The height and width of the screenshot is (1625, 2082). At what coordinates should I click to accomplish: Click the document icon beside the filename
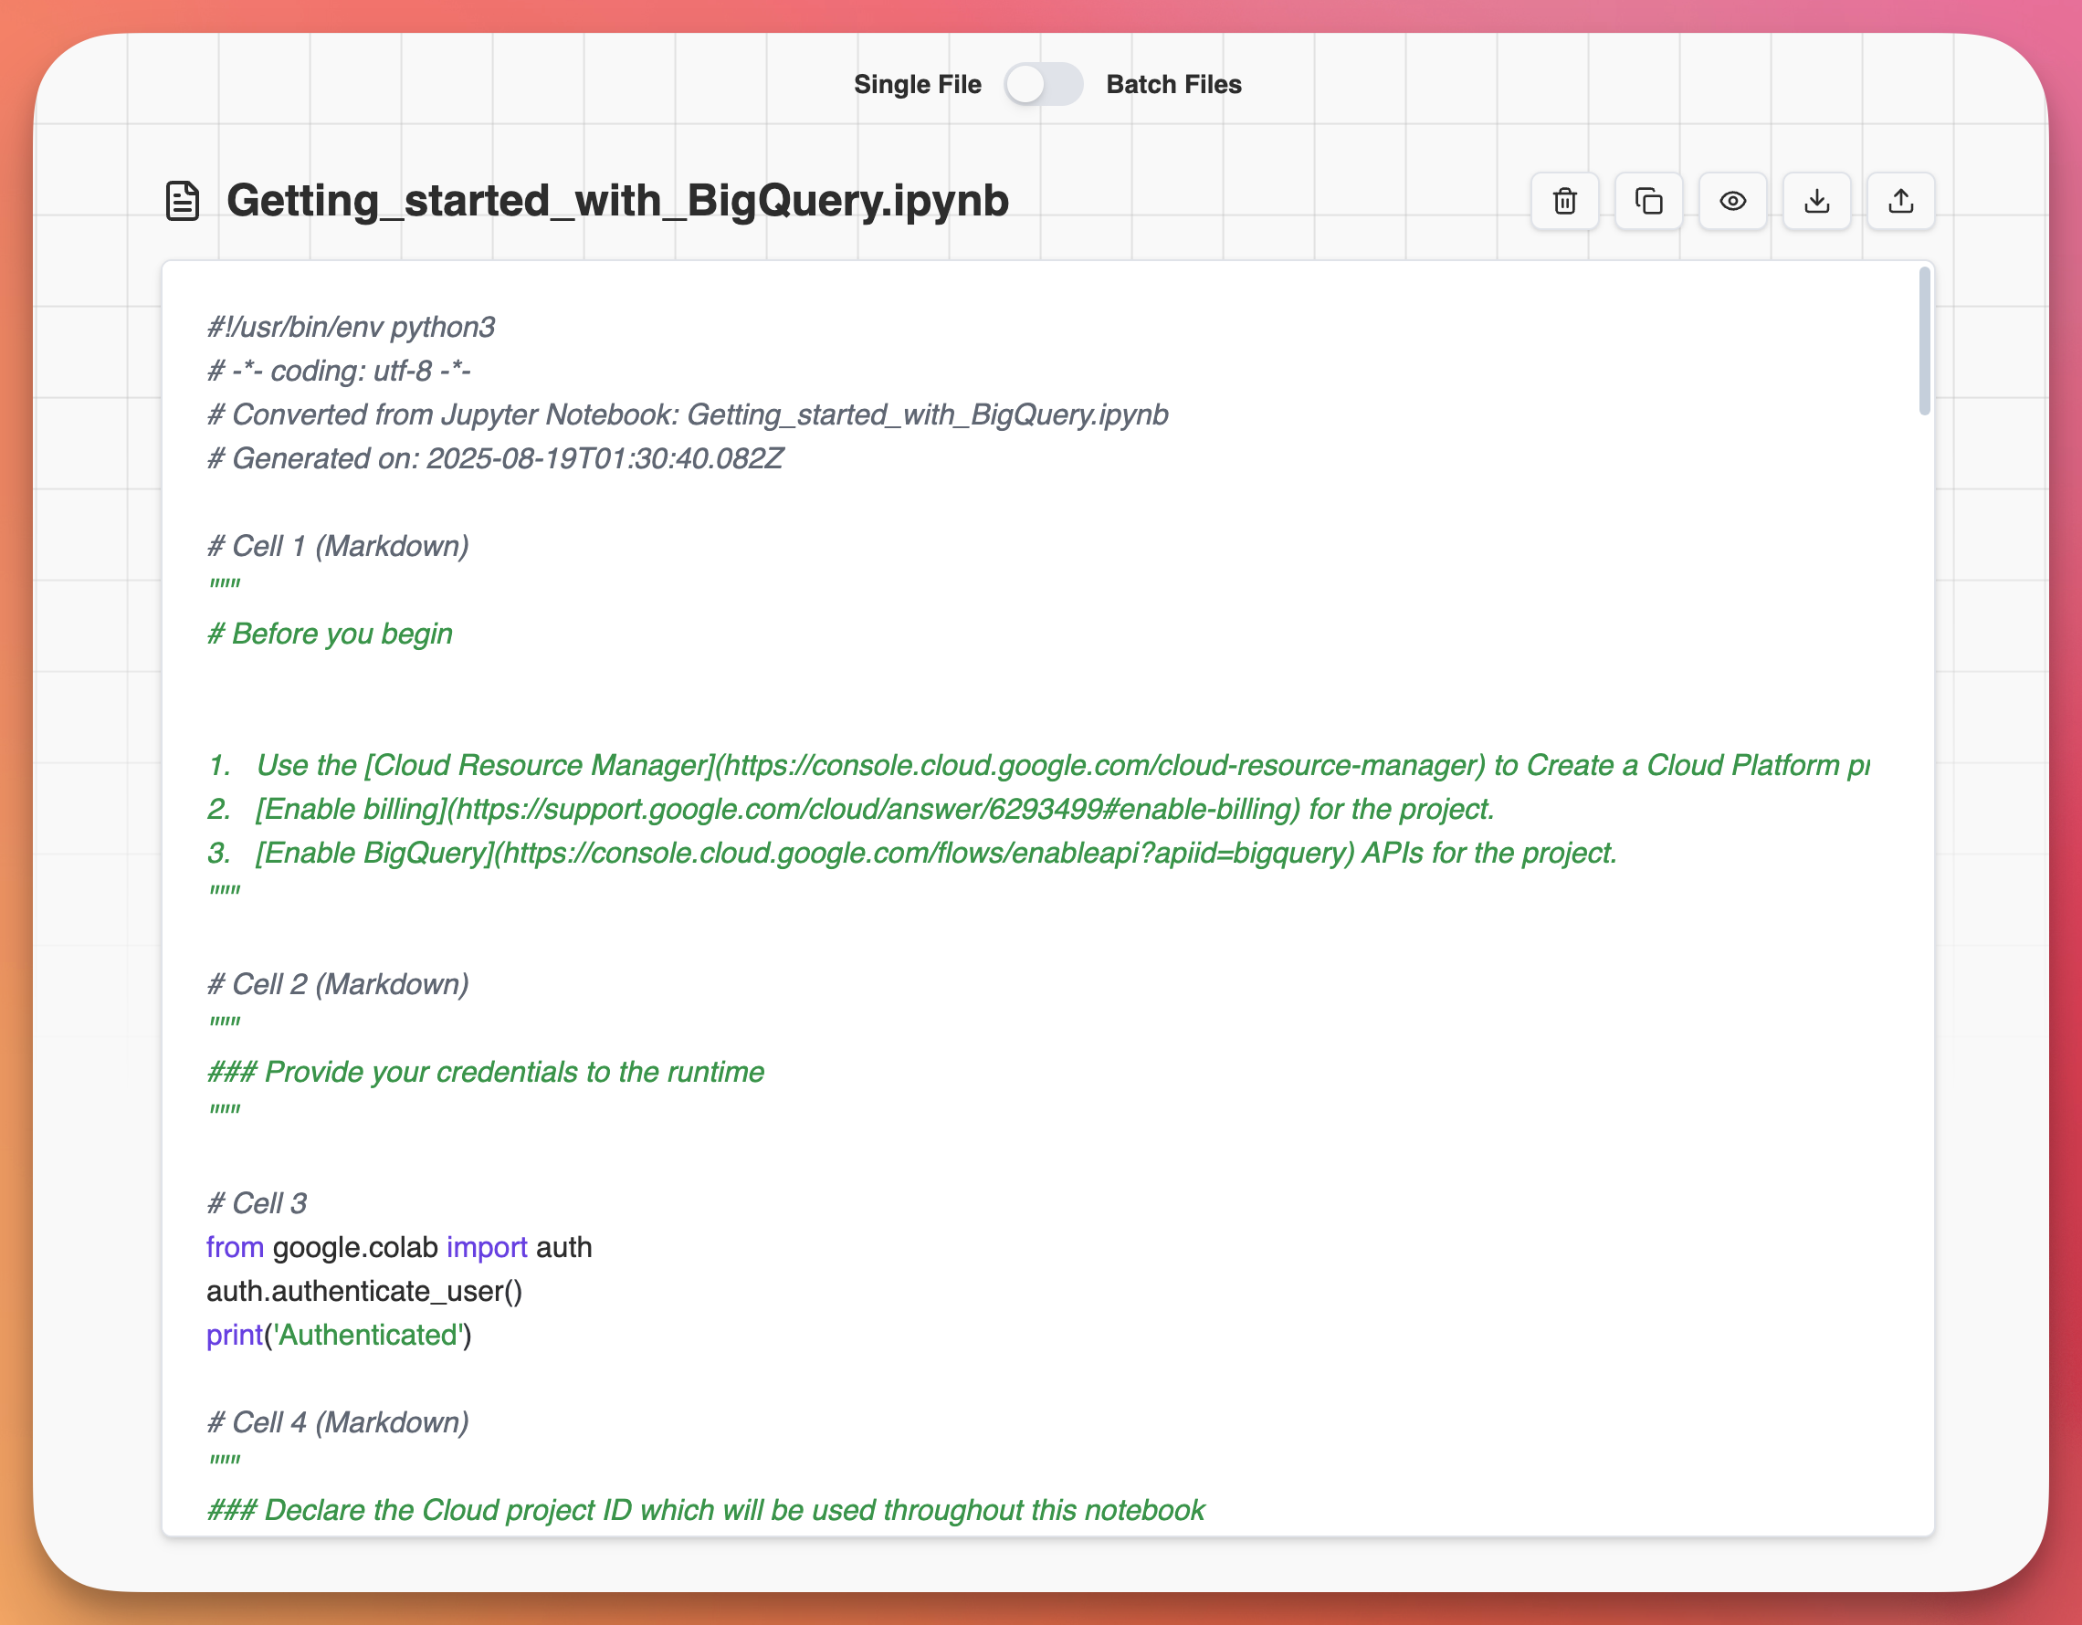pyautogui.click(x=182, y=201)
